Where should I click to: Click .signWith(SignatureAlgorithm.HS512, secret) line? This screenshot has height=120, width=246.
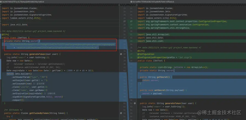[x=37, y=97]
